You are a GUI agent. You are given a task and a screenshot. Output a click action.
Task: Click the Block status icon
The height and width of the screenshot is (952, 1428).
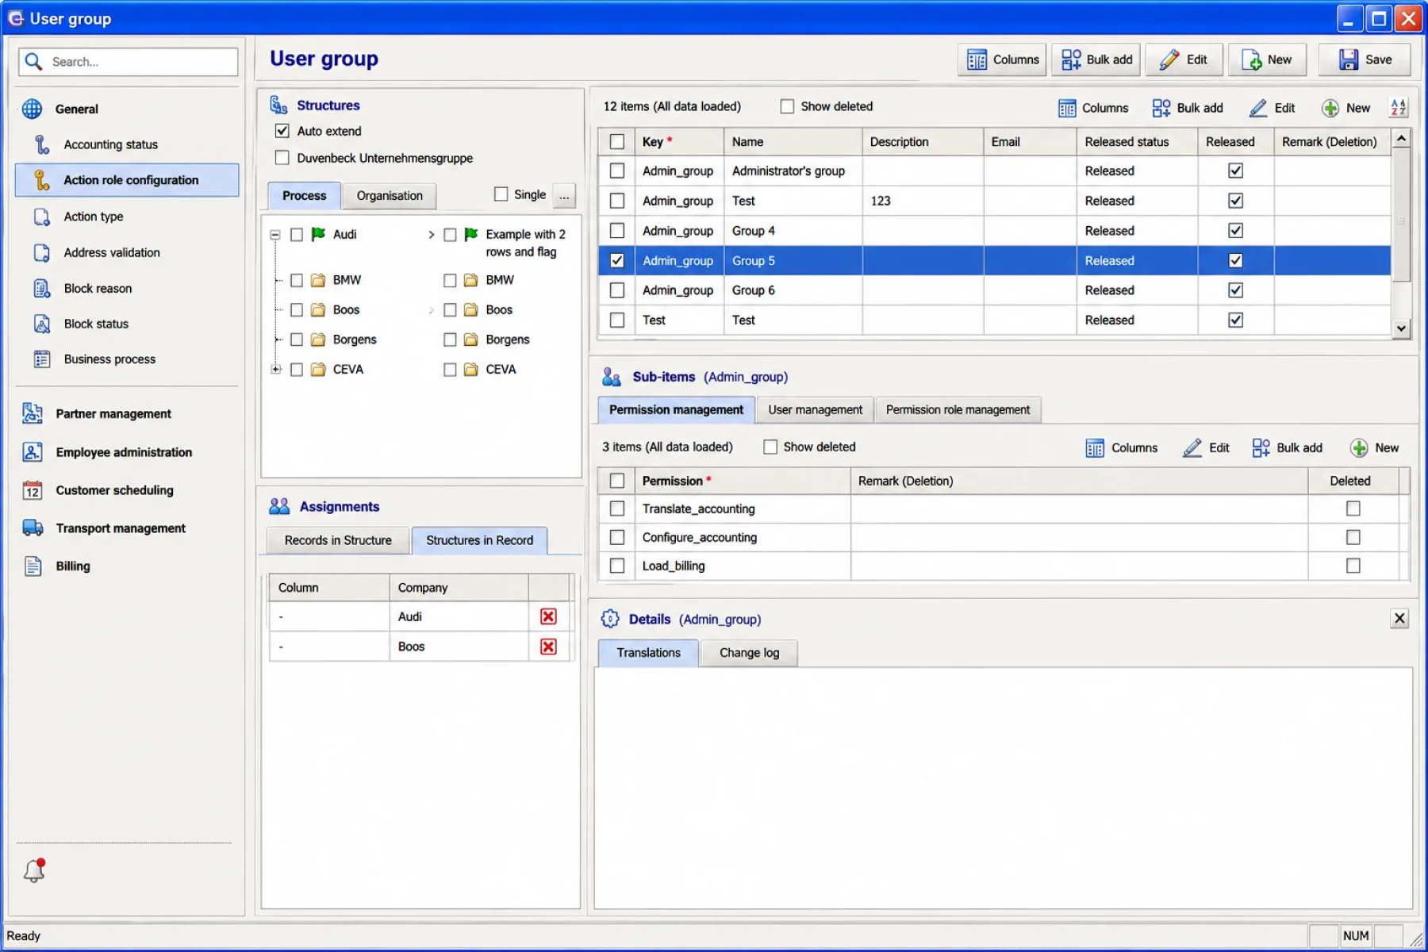click(42, 324)
